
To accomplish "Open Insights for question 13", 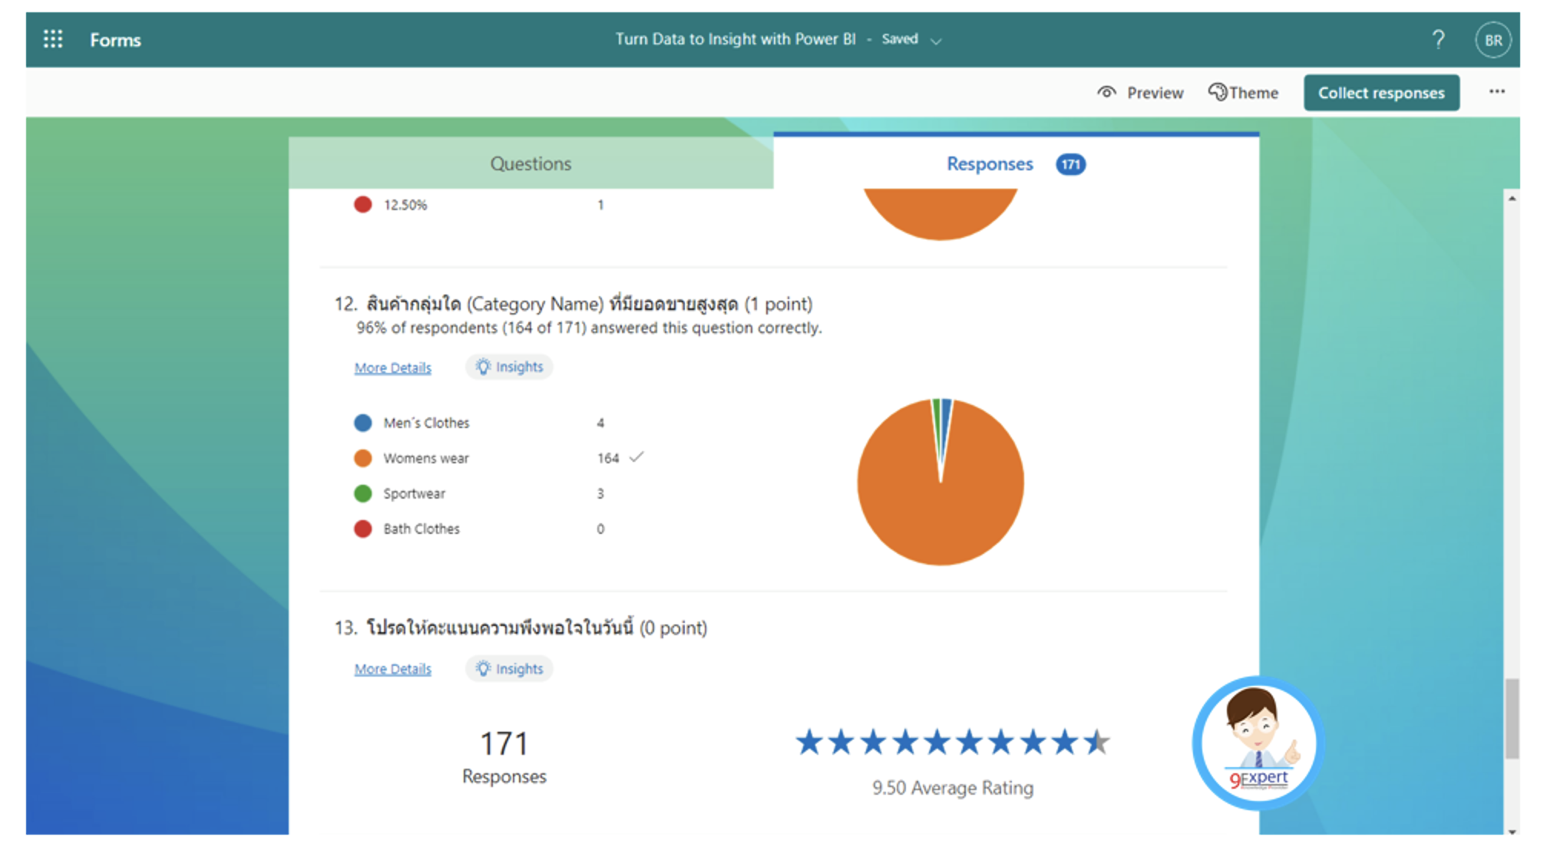I will pos(509,668).
